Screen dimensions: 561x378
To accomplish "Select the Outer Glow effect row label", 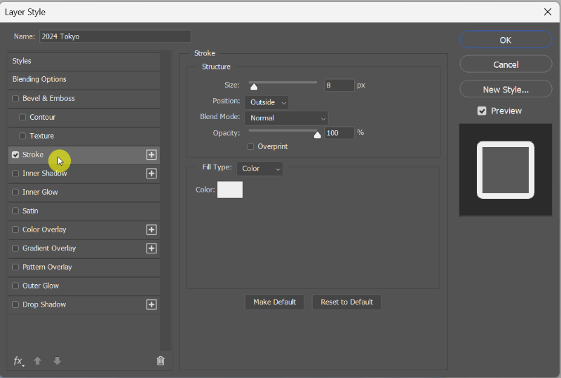I will tap(41, 286).
